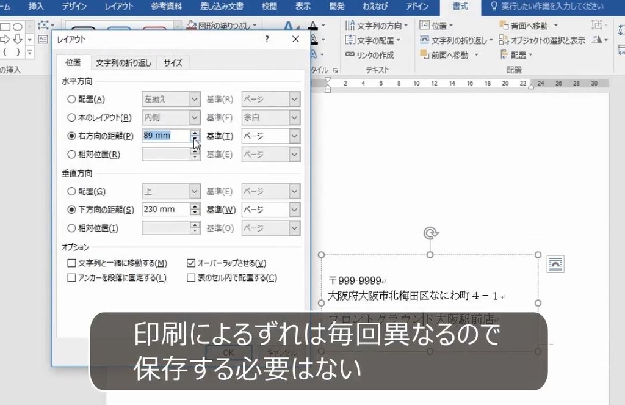Click the edit shape icon in ribbon
Viewport: 625px width, 405px height.
[x=45, y=26]
